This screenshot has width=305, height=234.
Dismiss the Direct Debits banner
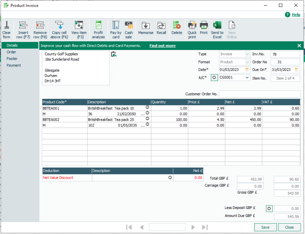[x=299, y=46]
